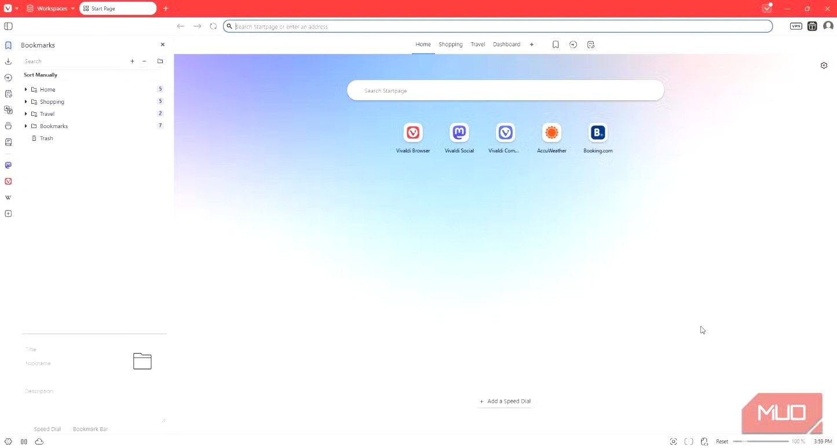Remove the selected bookmark with minus

pyautogui.click(x=144, y=61)
